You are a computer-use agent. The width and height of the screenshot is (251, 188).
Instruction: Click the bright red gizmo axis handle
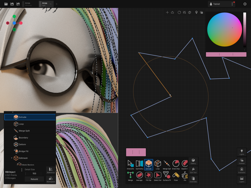[21, 23]
